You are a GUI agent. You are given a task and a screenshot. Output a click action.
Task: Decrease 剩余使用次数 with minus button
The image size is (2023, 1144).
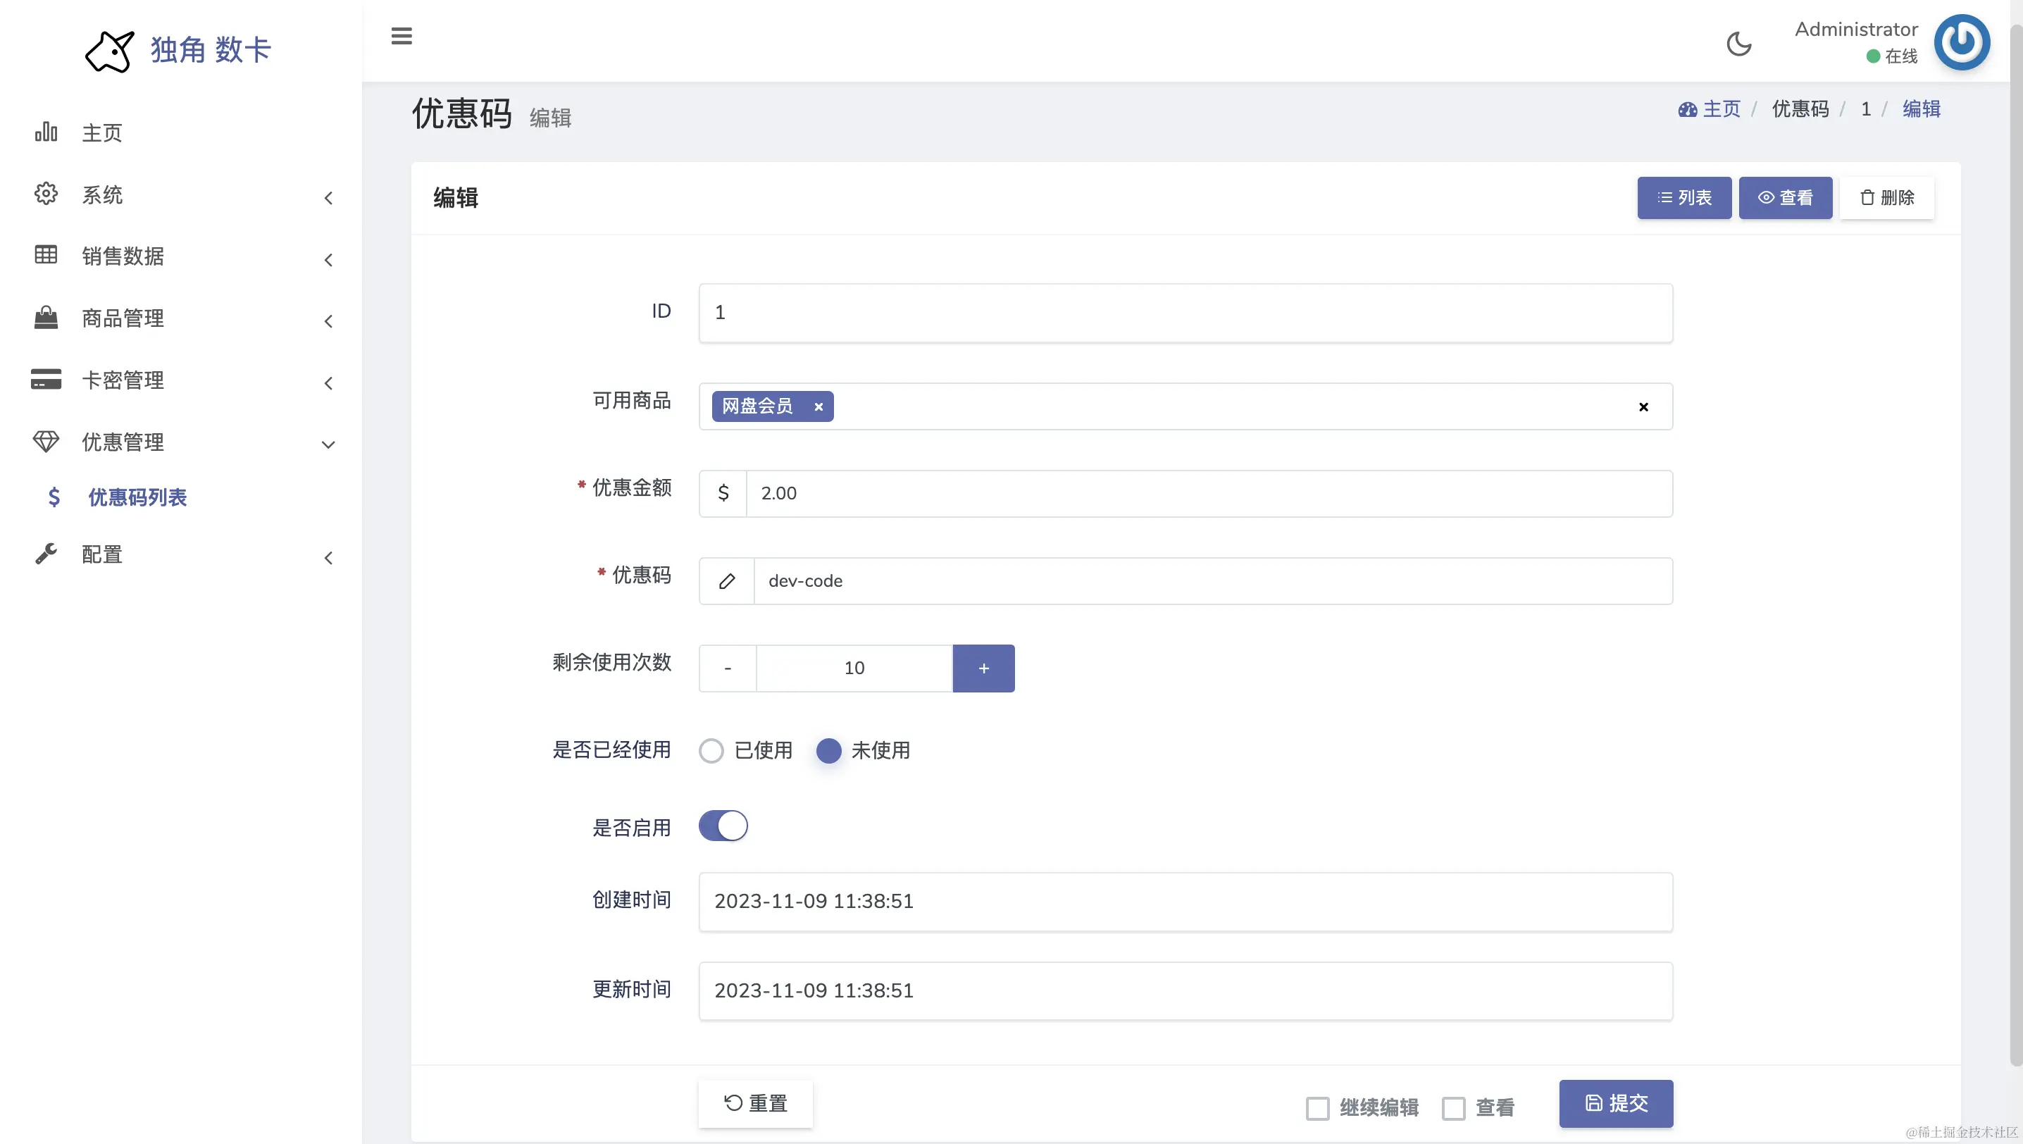[x=728, y=668]
